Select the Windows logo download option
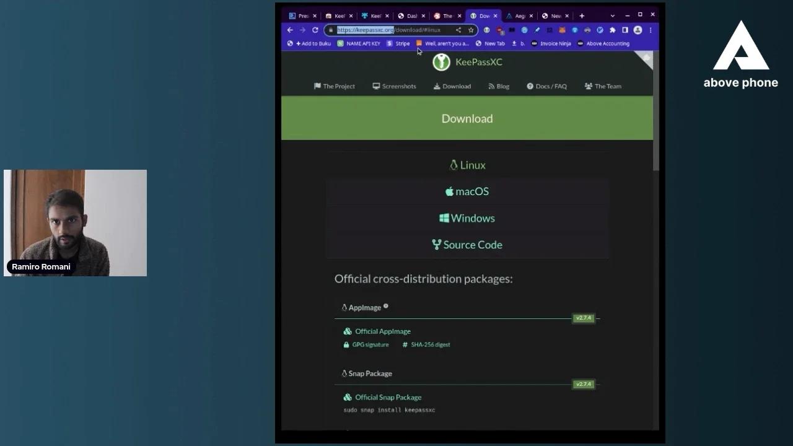The width and height of the screenshot is (793, 446). 444,218
